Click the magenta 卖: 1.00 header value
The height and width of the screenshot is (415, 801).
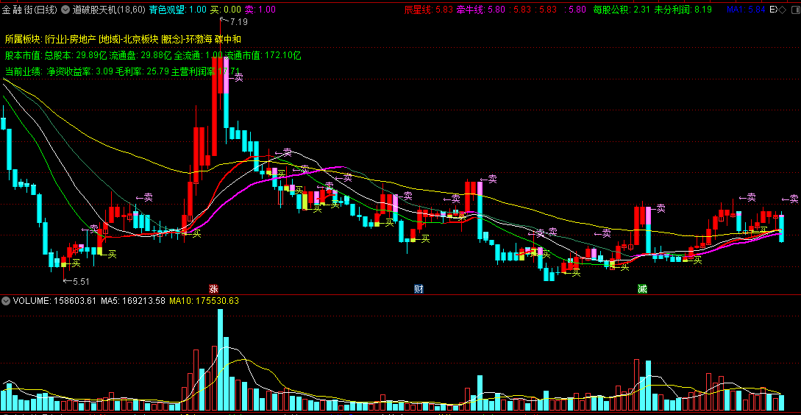click(260, 10)
